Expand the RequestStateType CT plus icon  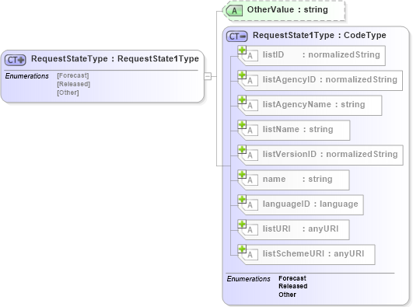pos(16,60)
